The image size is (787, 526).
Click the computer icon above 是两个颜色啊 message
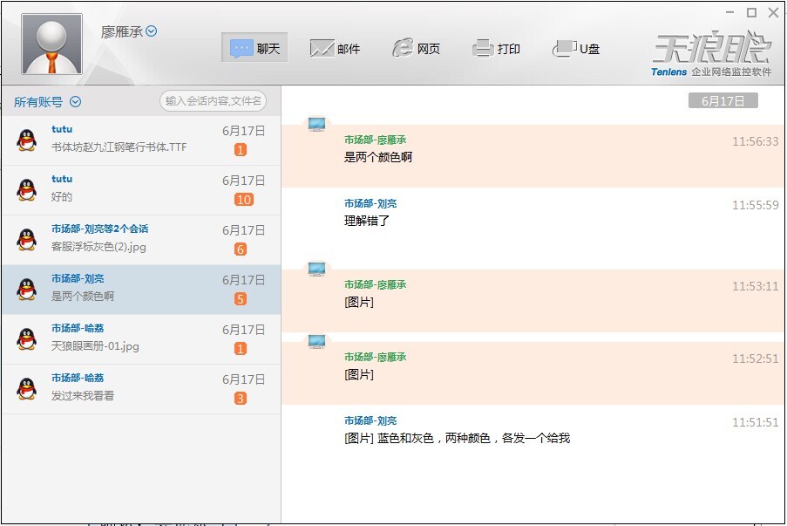click(x=316, y=124)
